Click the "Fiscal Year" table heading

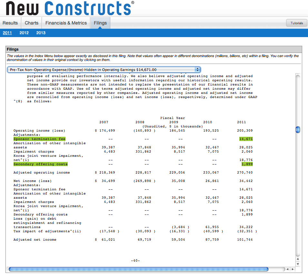point(173,118)
